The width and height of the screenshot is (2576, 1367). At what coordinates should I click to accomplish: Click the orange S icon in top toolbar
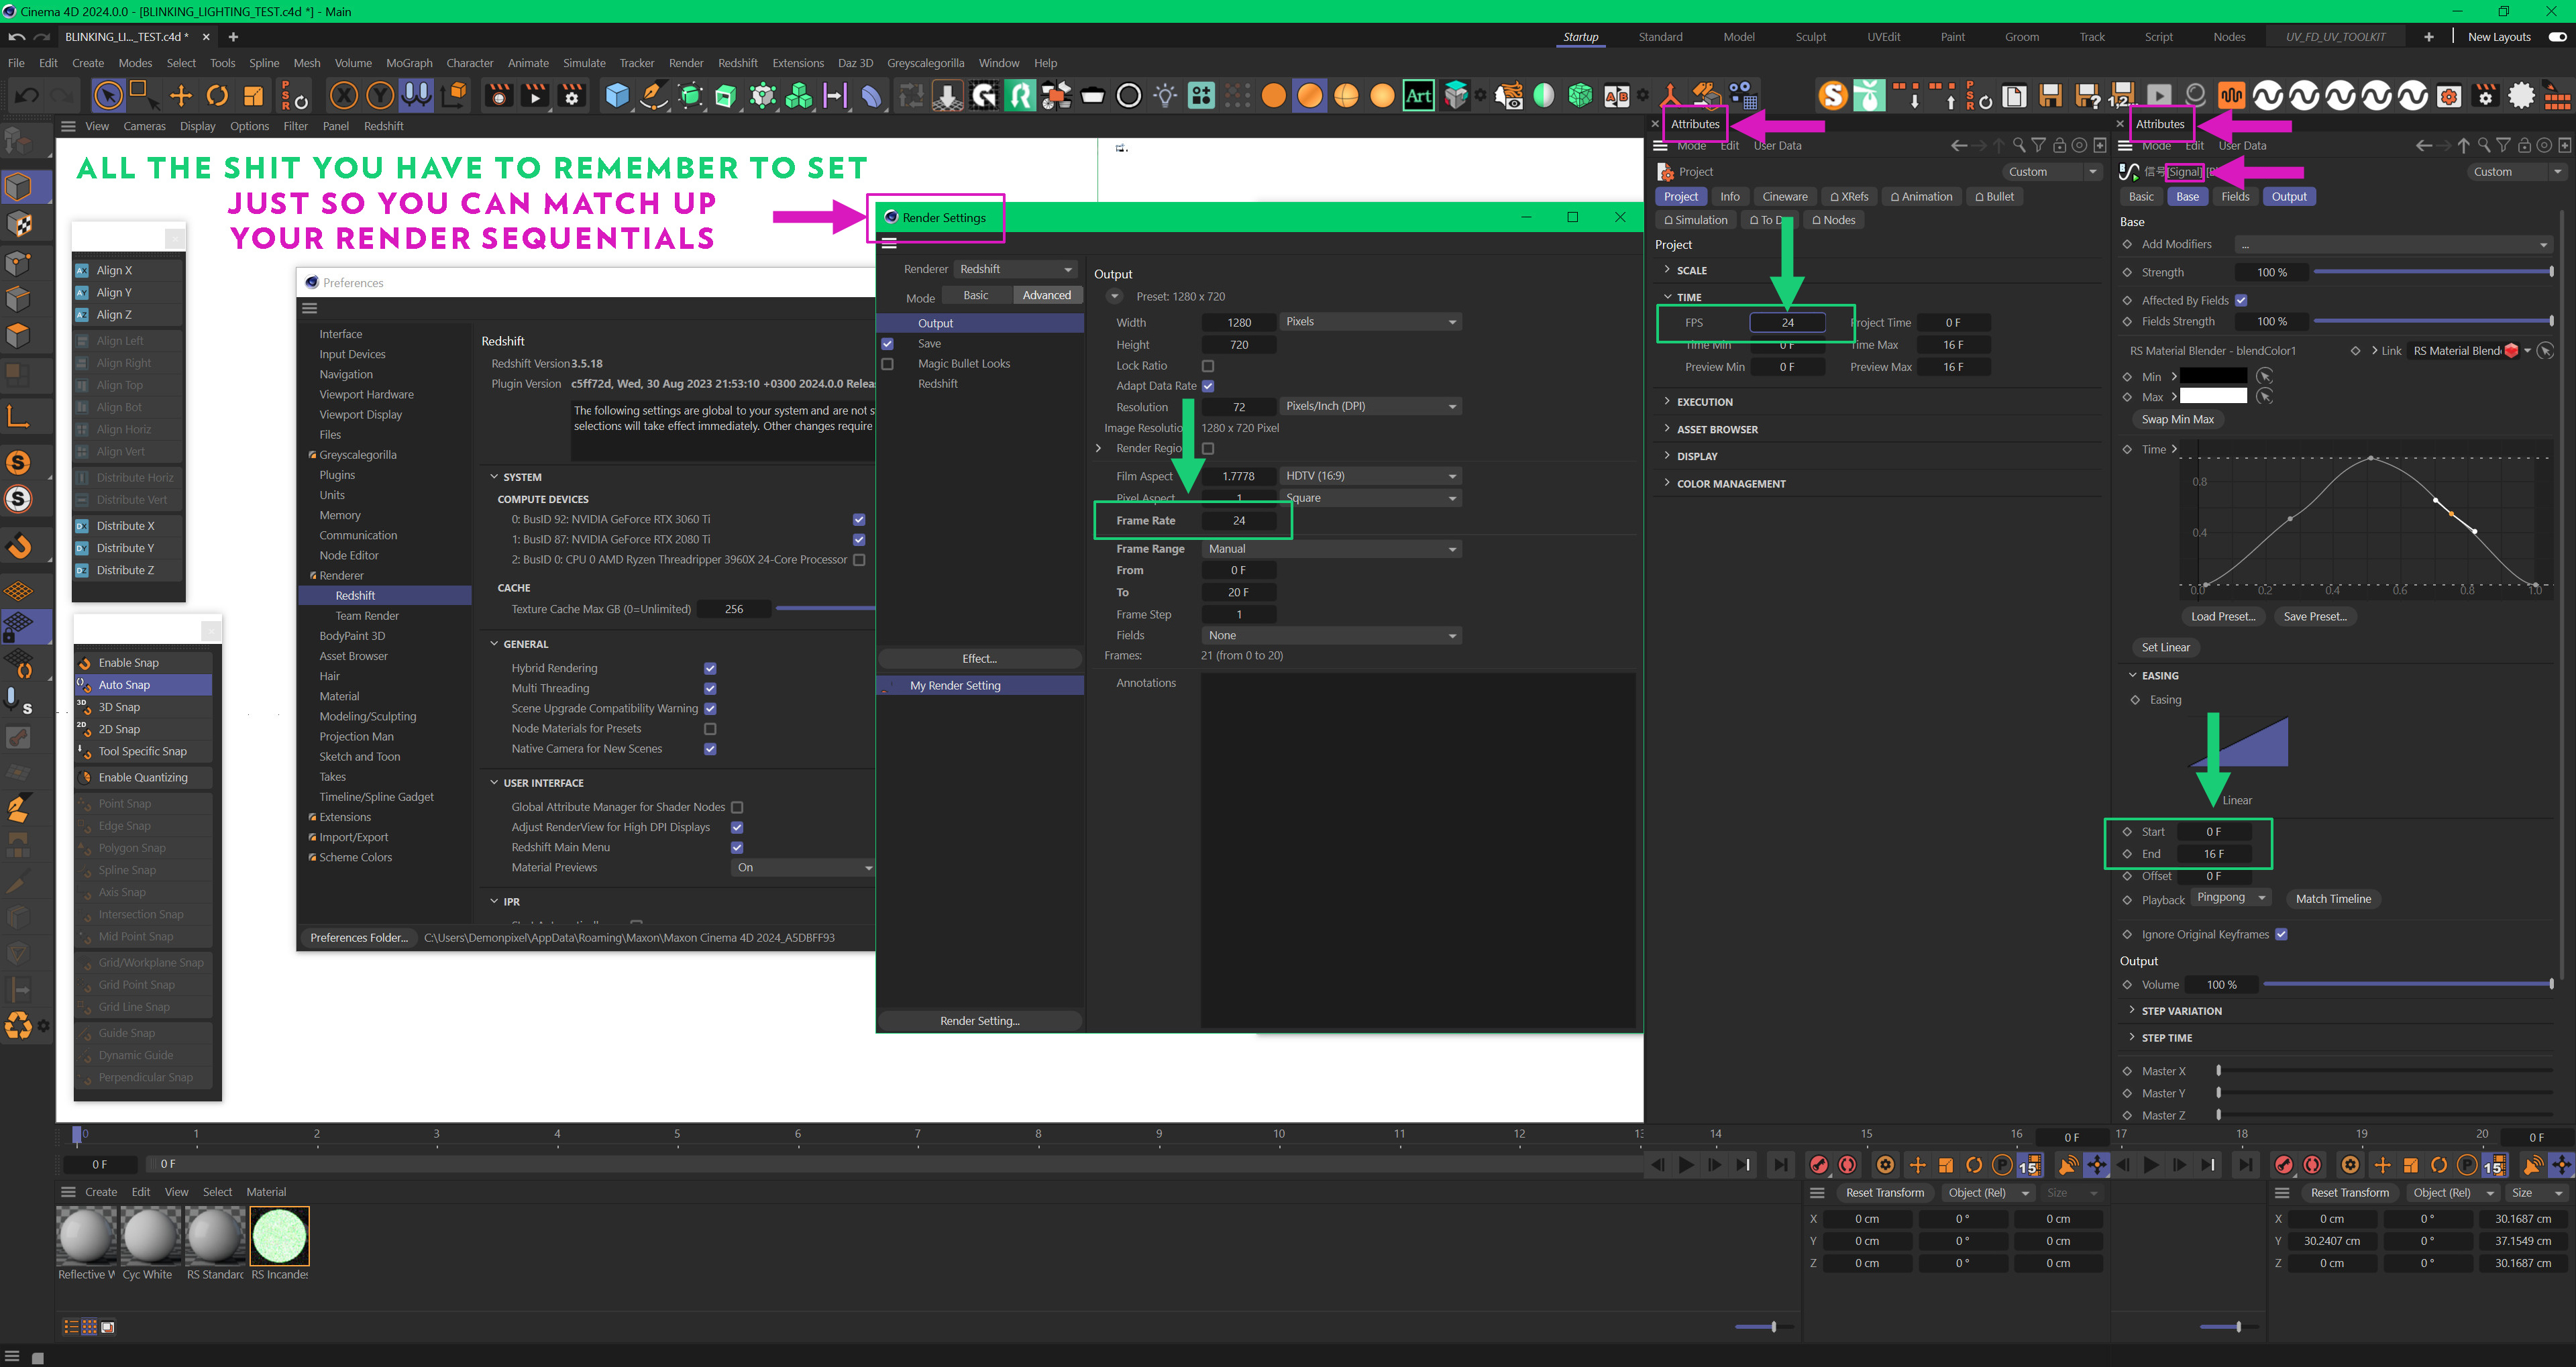pos(1833,96)
